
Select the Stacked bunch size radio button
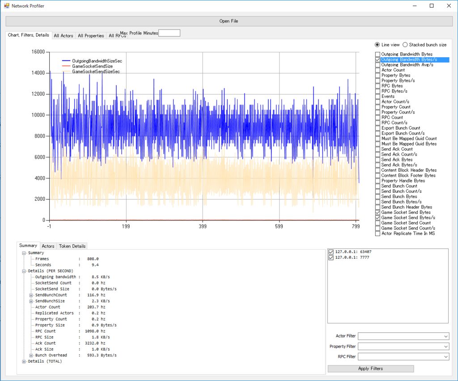[405, 45]
